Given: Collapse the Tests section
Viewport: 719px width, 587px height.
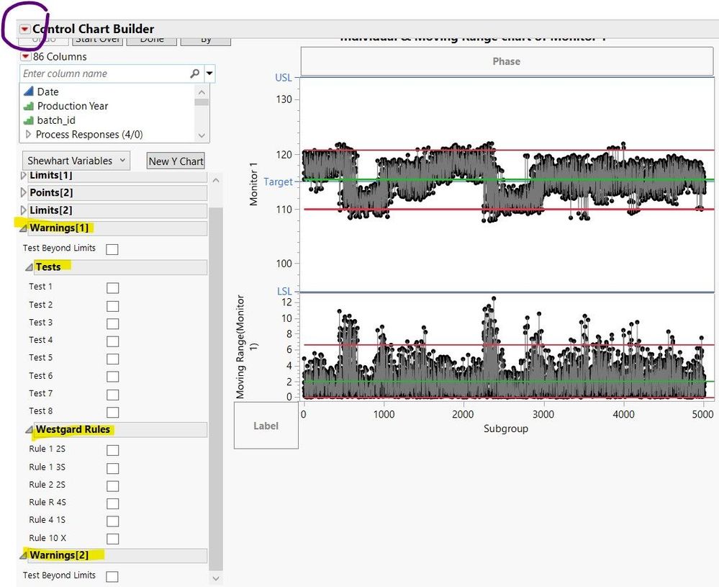Looking at the screenshot, I should point(29,267).
